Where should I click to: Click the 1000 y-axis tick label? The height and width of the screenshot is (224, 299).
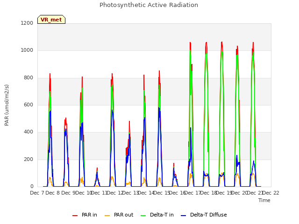click(27, 50)
